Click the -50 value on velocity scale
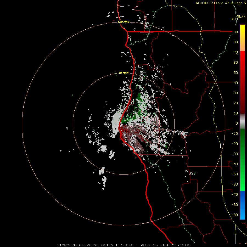The width and height of the screenshot is (247, 247). pyautogui.click(x=235, y=174)
